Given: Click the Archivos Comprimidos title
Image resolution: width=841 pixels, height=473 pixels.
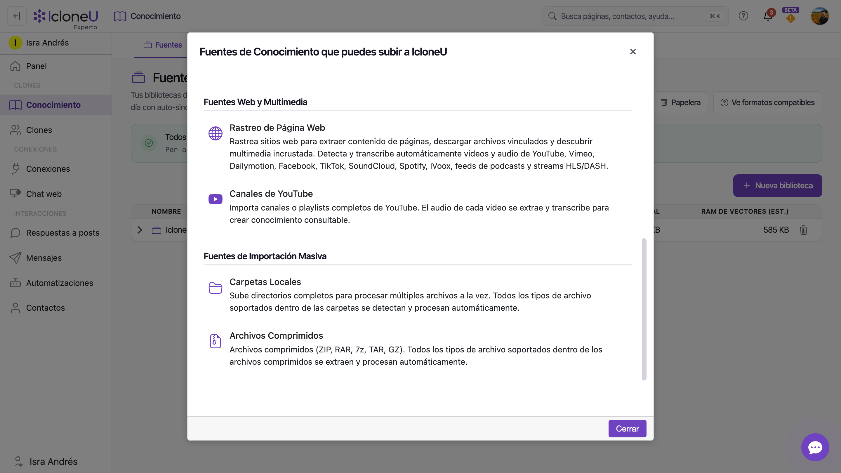Looking at the screenshot, I should [276, 335].
